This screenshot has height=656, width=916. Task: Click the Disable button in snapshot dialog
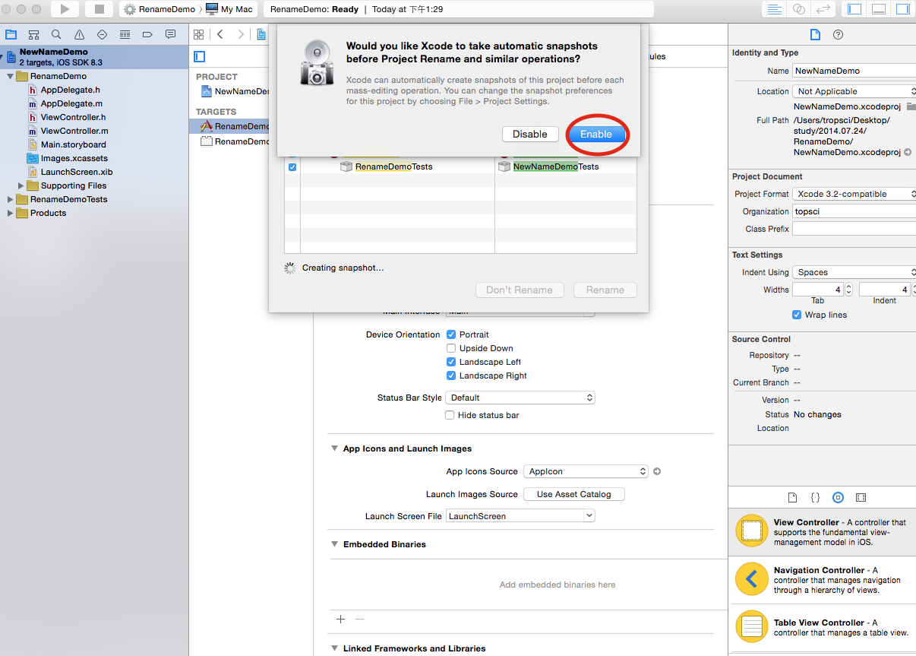click(x=529, y=134)
